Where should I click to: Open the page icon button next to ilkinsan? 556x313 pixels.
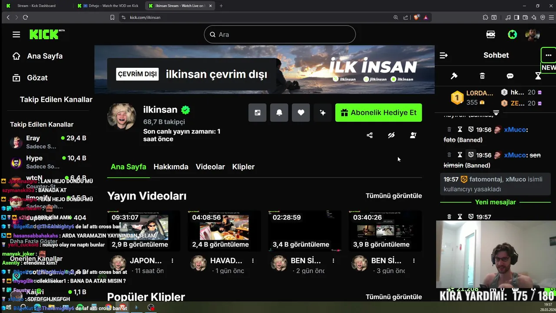coord(257,113)
